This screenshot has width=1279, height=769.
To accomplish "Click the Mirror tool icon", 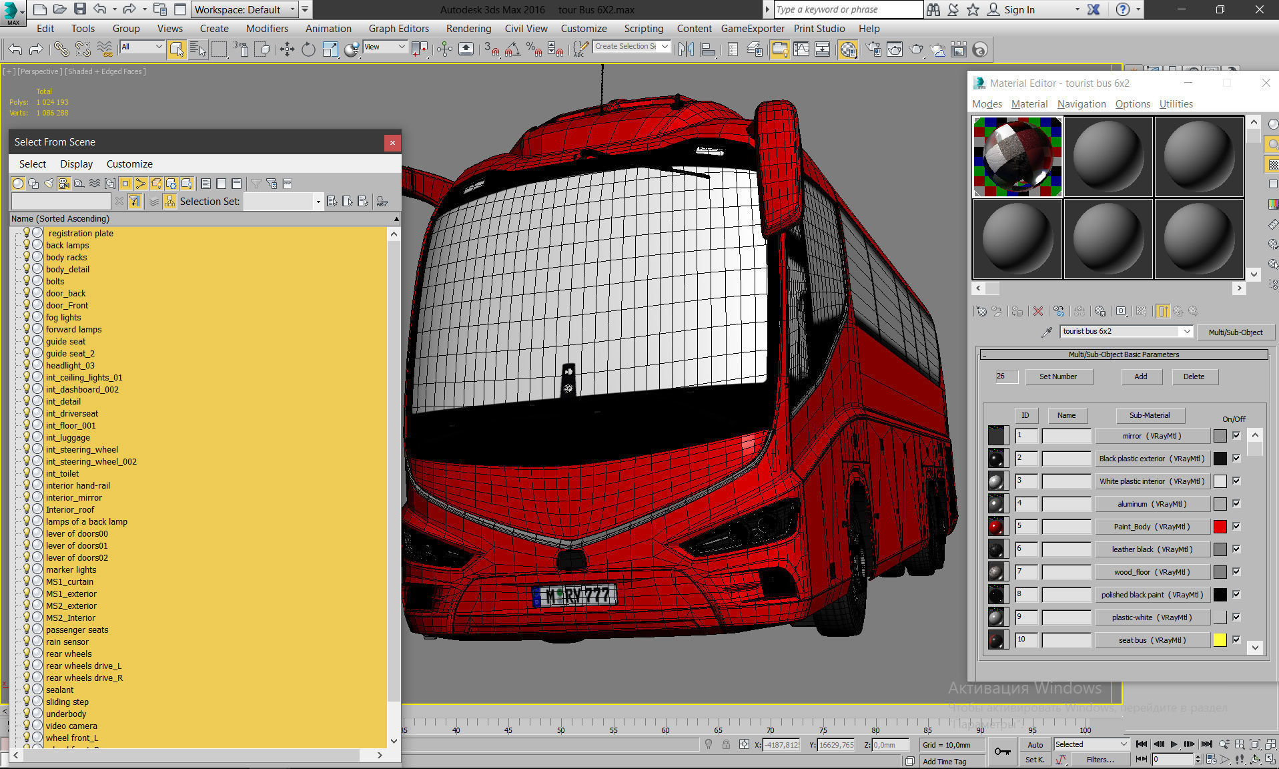I will click(686, 49).
